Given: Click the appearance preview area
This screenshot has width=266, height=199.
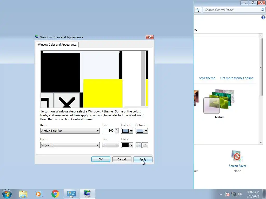Looking at the screenshot, I should coord(94,79).
